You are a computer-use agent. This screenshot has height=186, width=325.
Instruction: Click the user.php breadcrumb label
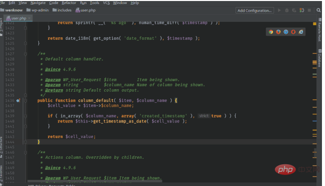pyautogui.click(x=88, y=10)
